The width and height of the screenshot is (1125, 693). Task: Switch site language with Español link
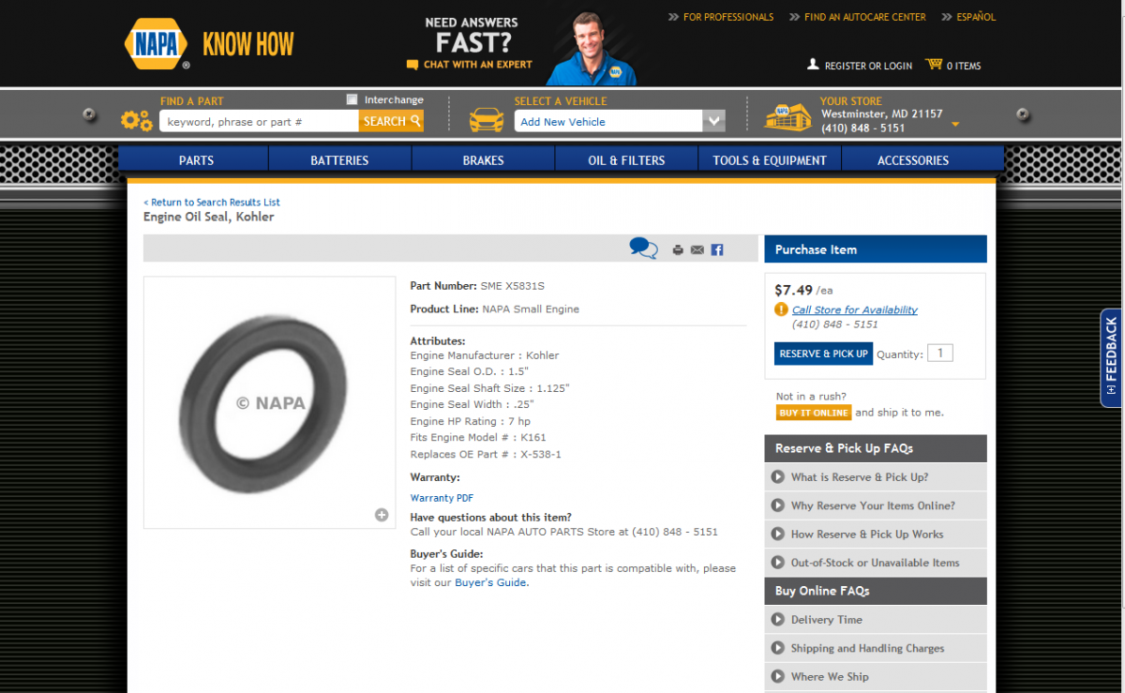pos(976,17)
